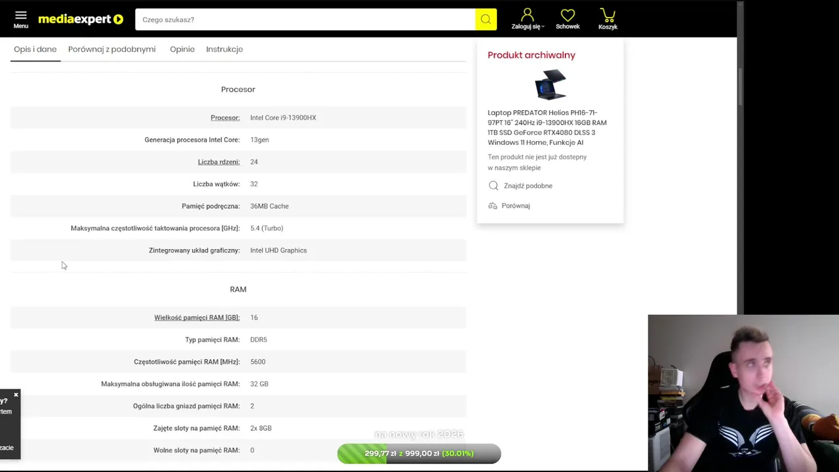
Task: Open the Laptop PREDATOR Helios product title
Action: coord(547,127)
